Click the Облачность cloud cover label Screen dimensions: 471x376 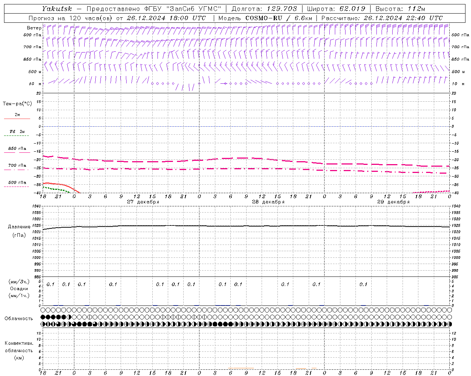point(19,318)
